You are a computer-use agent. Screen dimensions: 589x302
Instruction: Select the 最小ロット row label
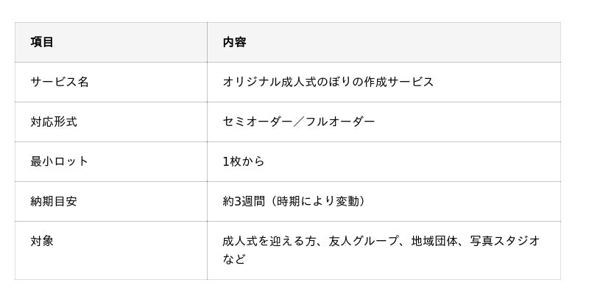(60, 161)
